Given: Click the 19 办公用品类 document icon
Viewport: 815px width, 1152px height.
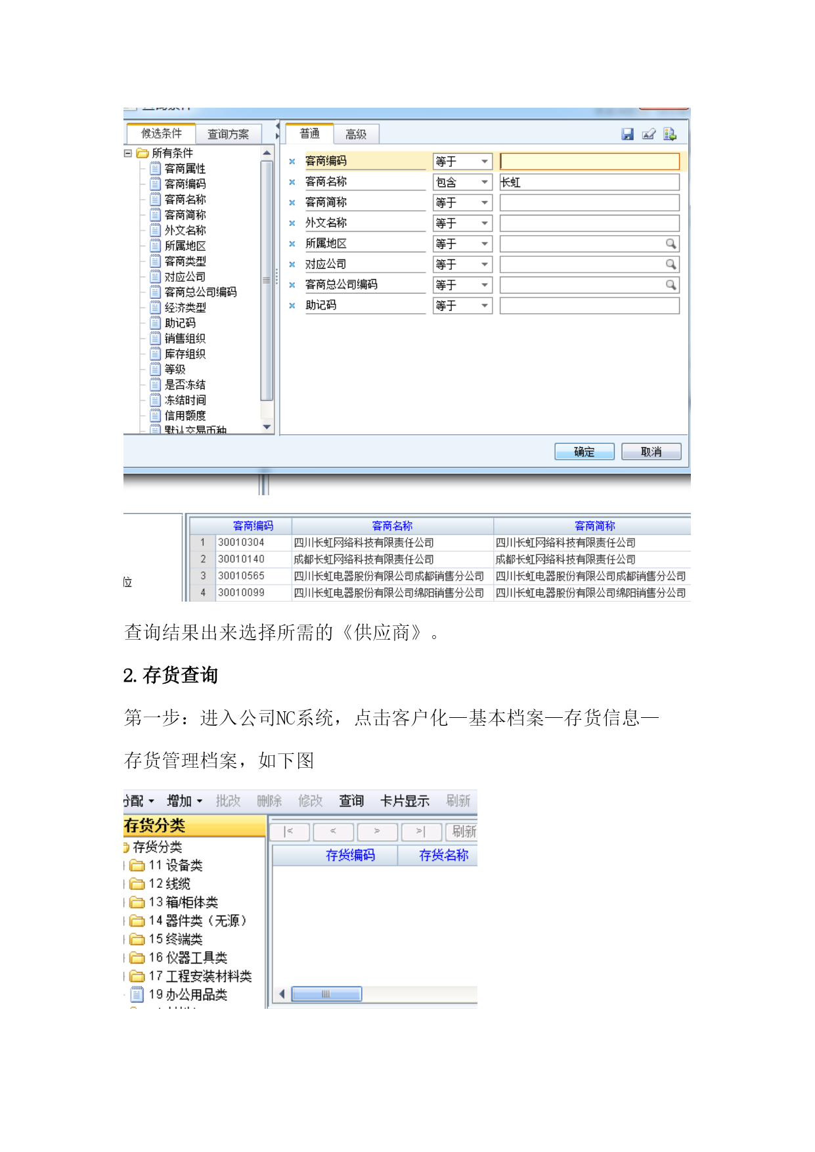Looking at the screenshot, I should point(137,994).
